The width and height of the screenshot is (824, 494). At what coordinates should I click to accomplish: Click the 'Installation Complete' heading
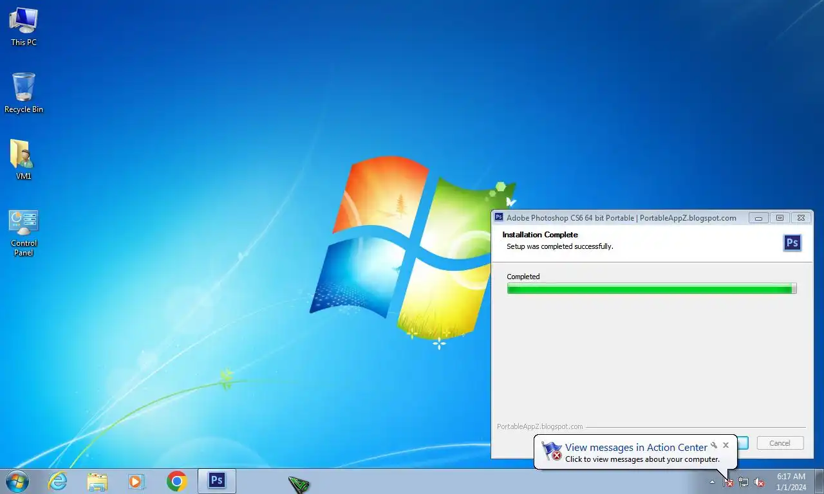(540, 235)
